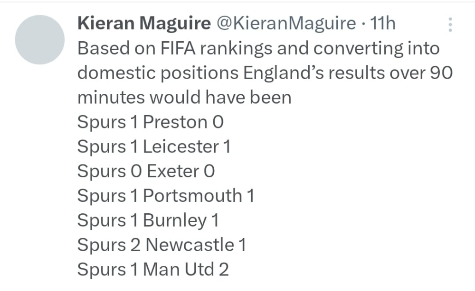Click the number 90 in the tweet text
This screenshot has width=475, height=291.
pos(441,73)
